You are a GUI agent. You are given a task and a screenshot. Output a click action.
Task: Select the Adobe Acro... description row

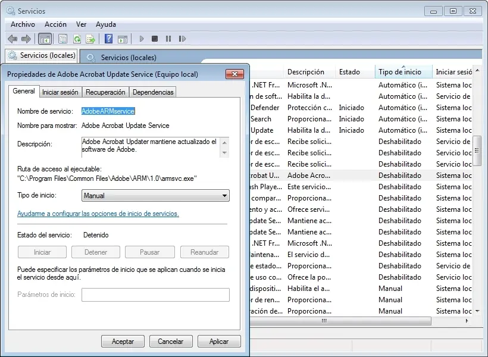[x=361, y=176]
